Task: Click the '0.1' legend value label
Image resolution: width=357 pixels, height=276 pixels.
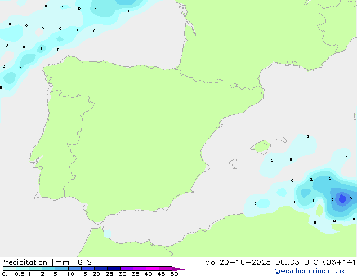Action: [x=6, y=274]
